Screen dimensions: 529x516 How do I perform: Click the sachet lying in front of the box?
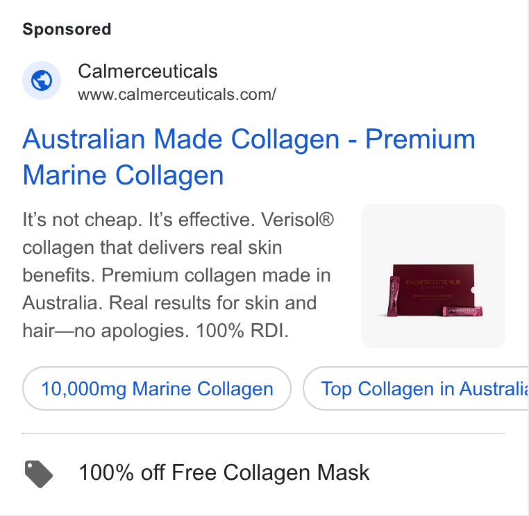pos(462,311)
